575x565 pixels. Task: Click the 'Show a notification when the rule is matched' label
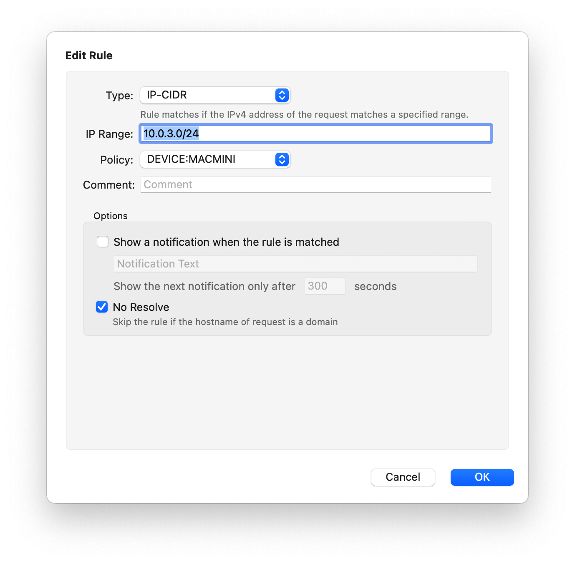point(226,242)
